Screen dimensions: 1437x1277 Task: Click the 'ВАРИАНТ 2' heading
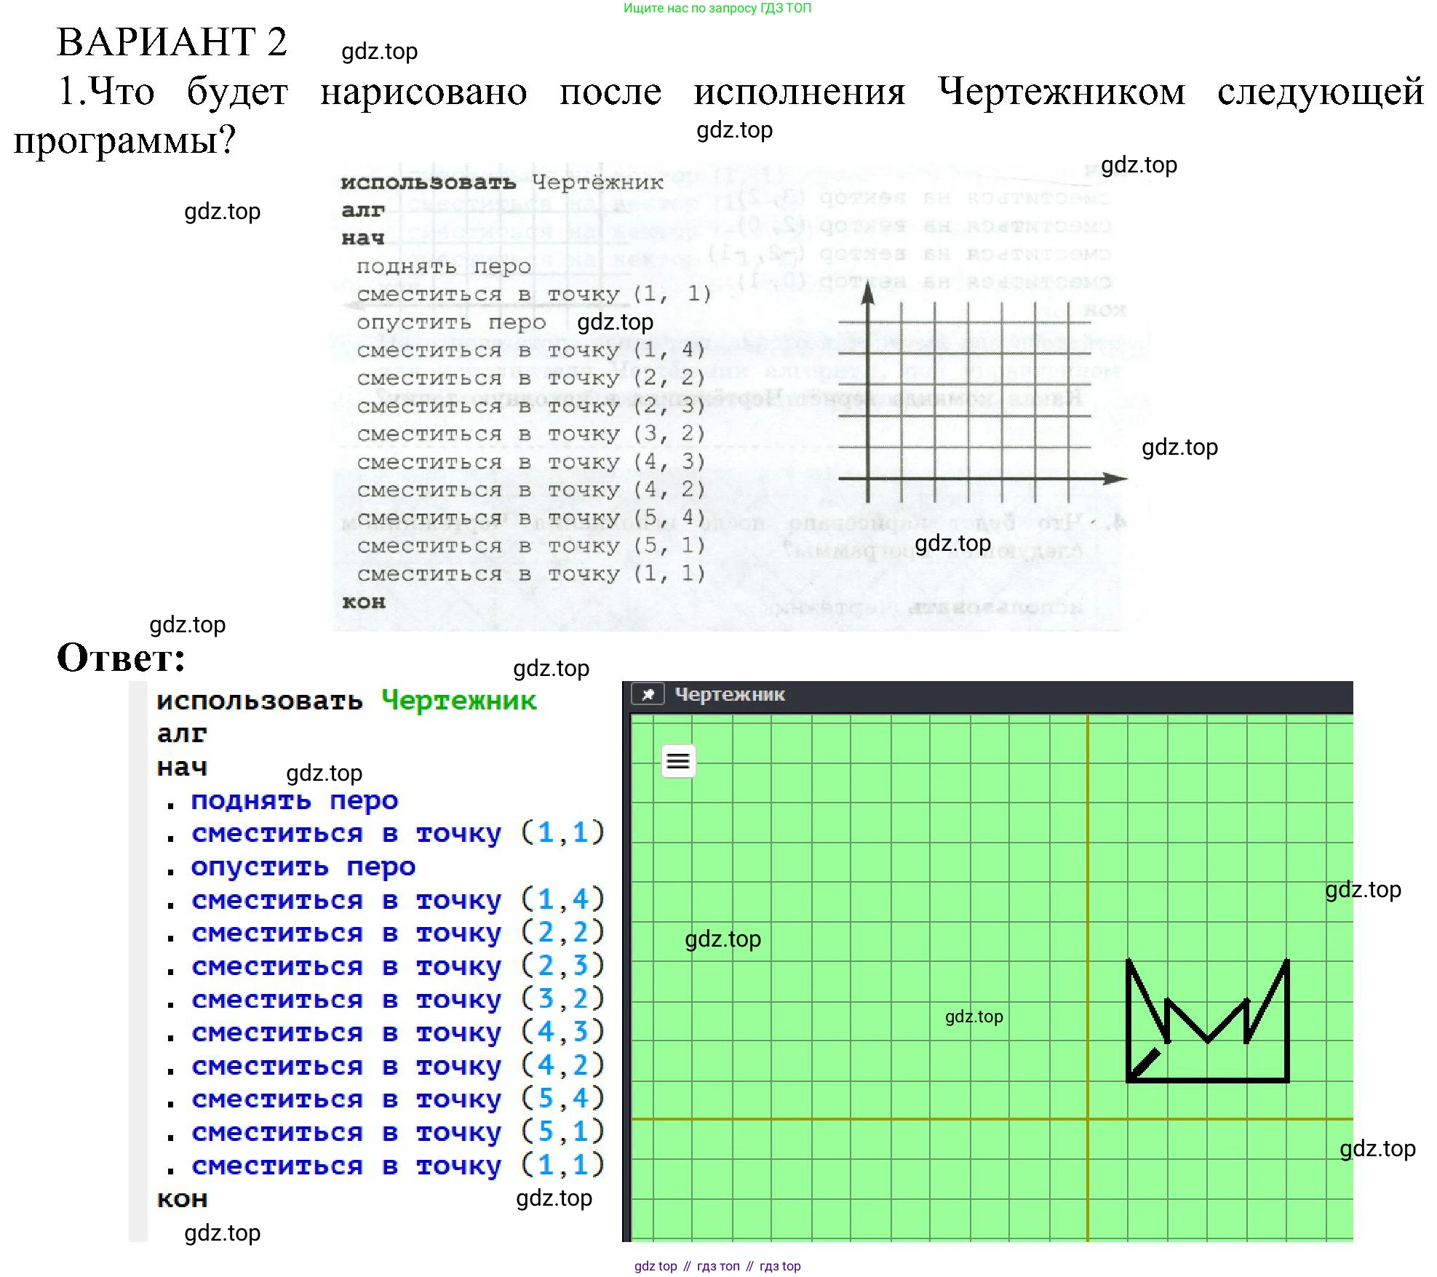tap(172, 41)
